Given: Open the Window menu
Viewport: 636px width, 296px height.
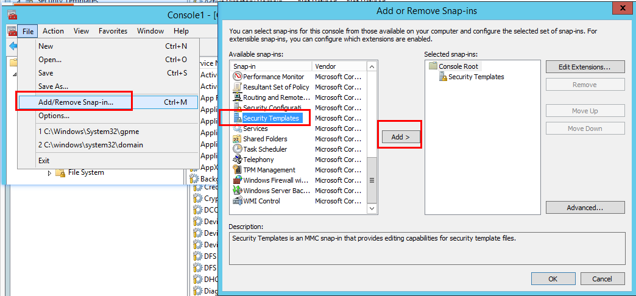Looking at the screenshot, I should click(150, 31).
